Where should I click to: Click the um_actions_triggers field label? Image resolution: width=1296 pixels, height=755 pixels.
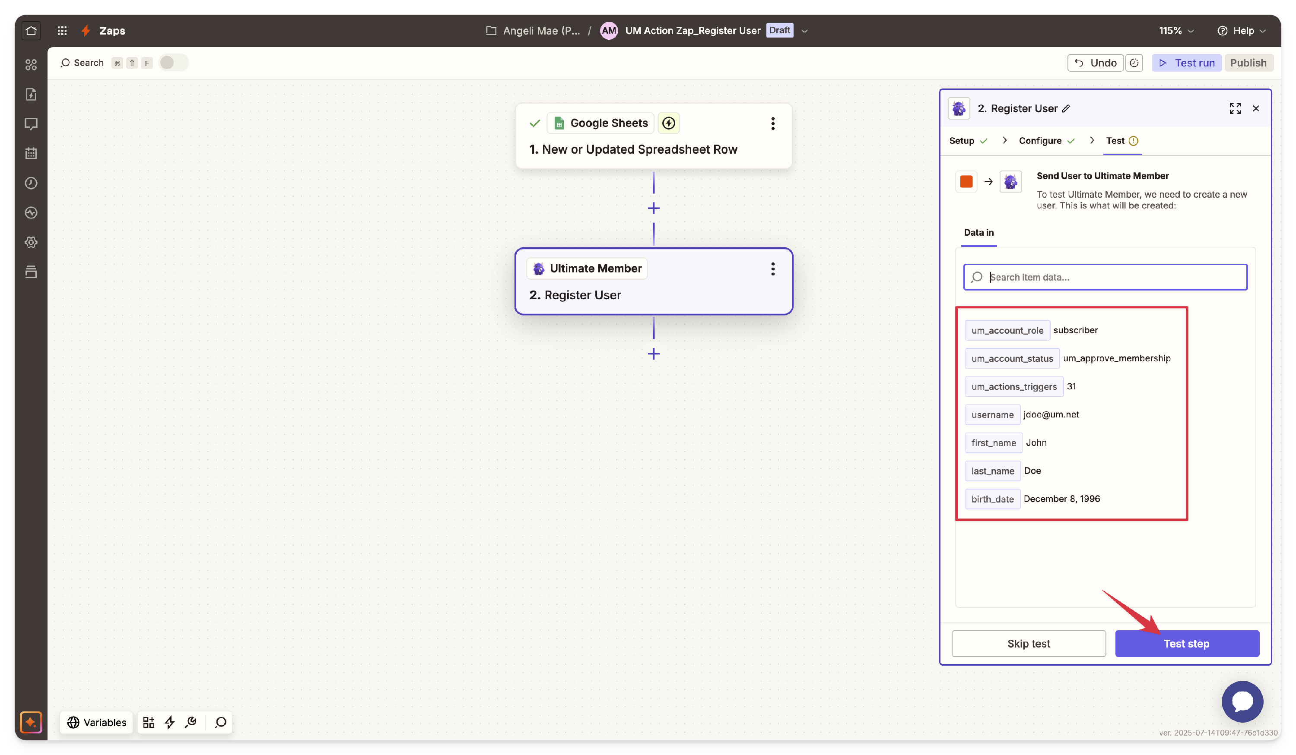(1013, 386)
